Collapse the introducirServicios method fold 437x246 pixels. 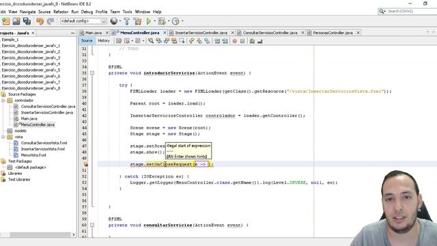[x=92, y=73]
